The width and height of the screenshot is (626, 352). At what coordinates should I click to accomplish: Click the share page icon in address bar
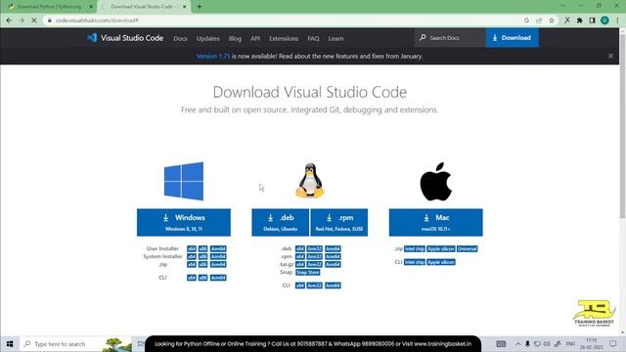[x=539, y=21]
